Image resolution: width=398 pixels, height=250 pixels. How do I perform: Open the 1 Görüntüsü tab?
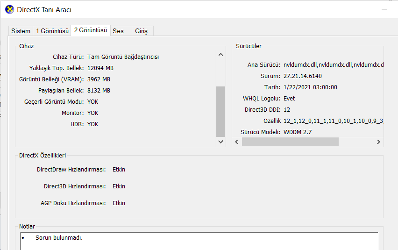point(52,31)
